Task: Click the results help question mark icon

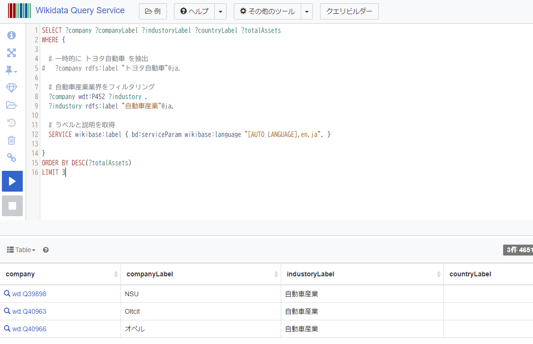Action: 46,250
